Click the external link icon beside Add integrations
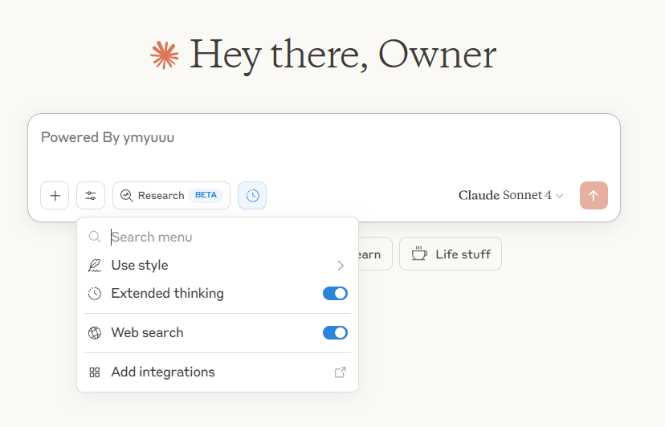This screenshot has width=665, height=427. click(x=341, y=372)
